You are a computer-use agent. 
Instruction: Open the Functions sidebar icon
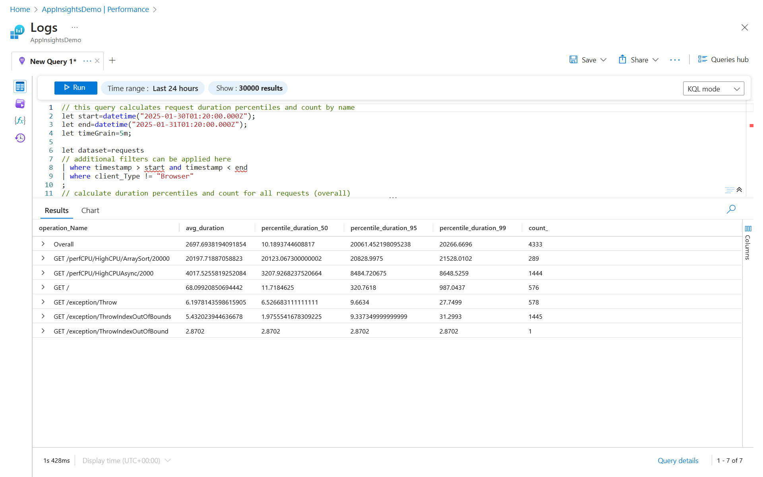tap(20, 120)
